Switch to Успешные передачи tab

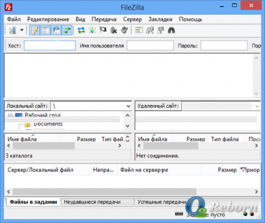pos(162,202)
